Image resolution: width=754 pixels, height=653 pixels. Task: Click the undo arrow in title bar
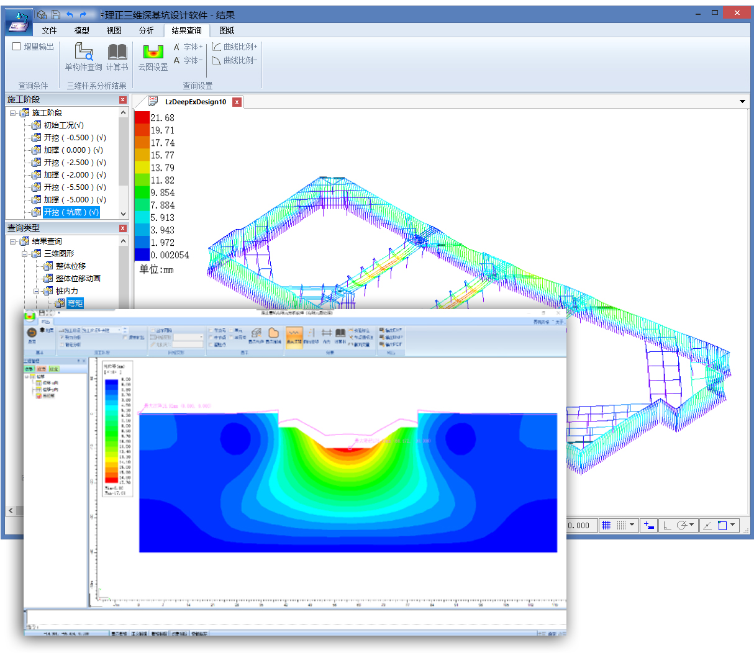70,15
